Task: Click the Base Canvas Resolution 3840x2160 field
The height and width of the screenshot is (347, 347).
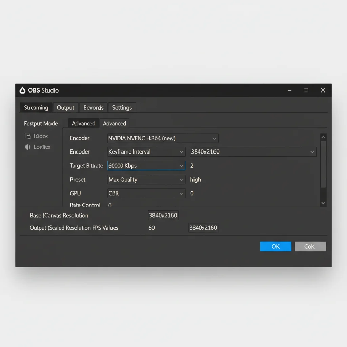Action: coord(163,215)
